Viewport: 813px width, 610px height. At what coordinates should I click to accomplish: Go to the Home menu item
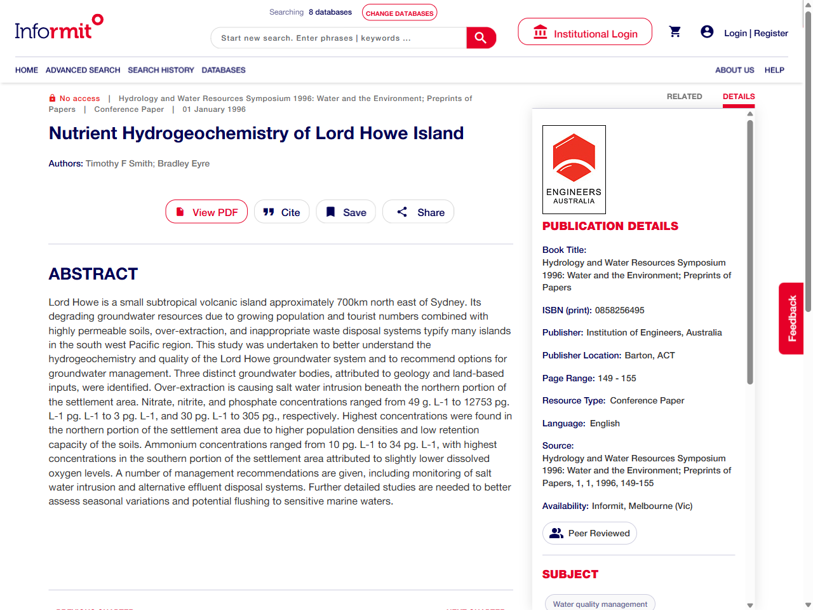click(27, 70)
